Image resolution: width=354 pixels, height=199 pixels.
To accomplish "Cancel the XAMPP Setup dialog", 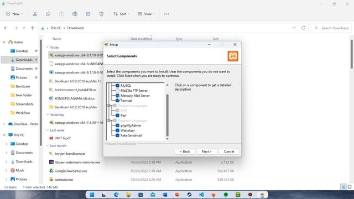I will 229,151.
